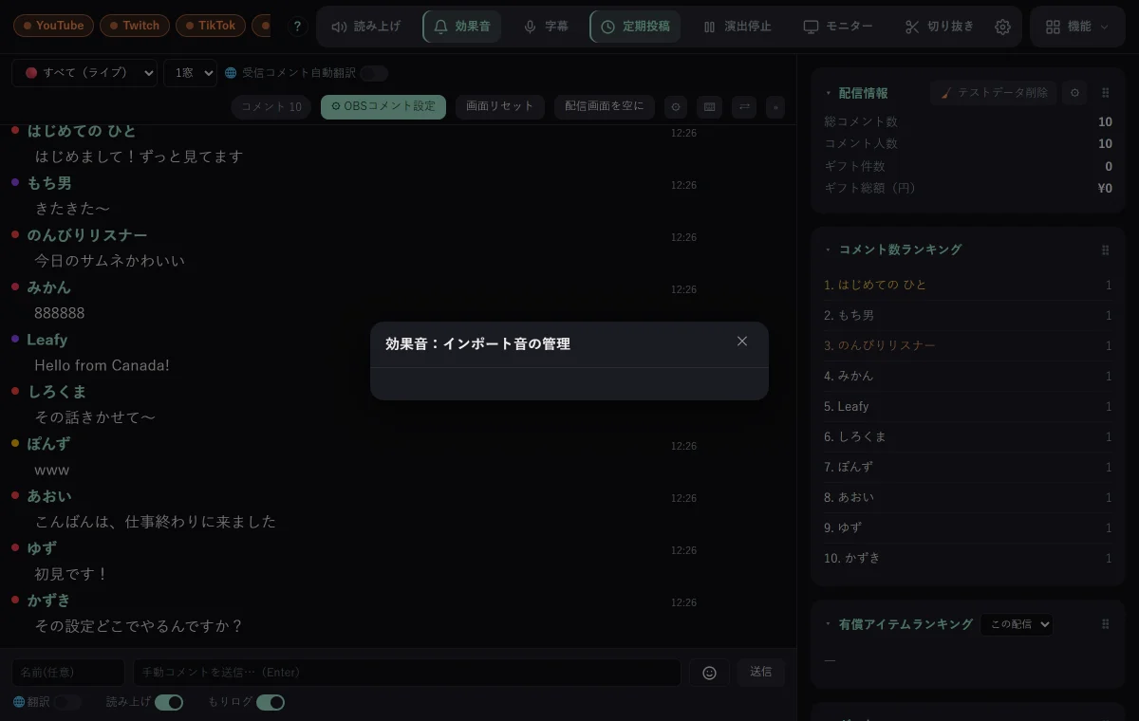This screenshot has width=1139, height=721.
Task: Click the 画面リセット button
Action: (500, 106)
